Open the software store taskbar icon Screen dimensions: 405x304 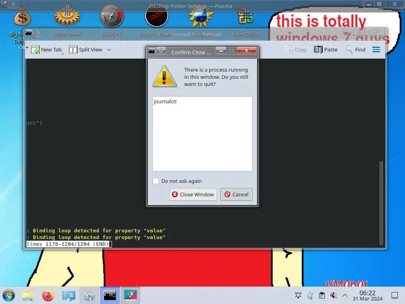coord(89,296)
